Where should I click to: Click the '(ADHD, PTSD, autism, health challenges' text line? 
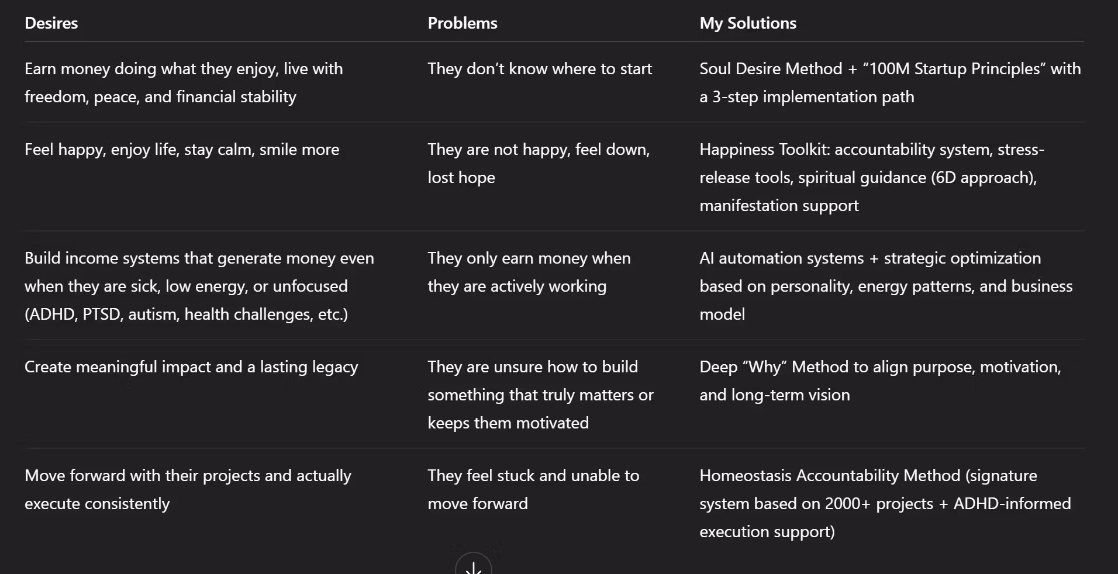coord(186,314)
